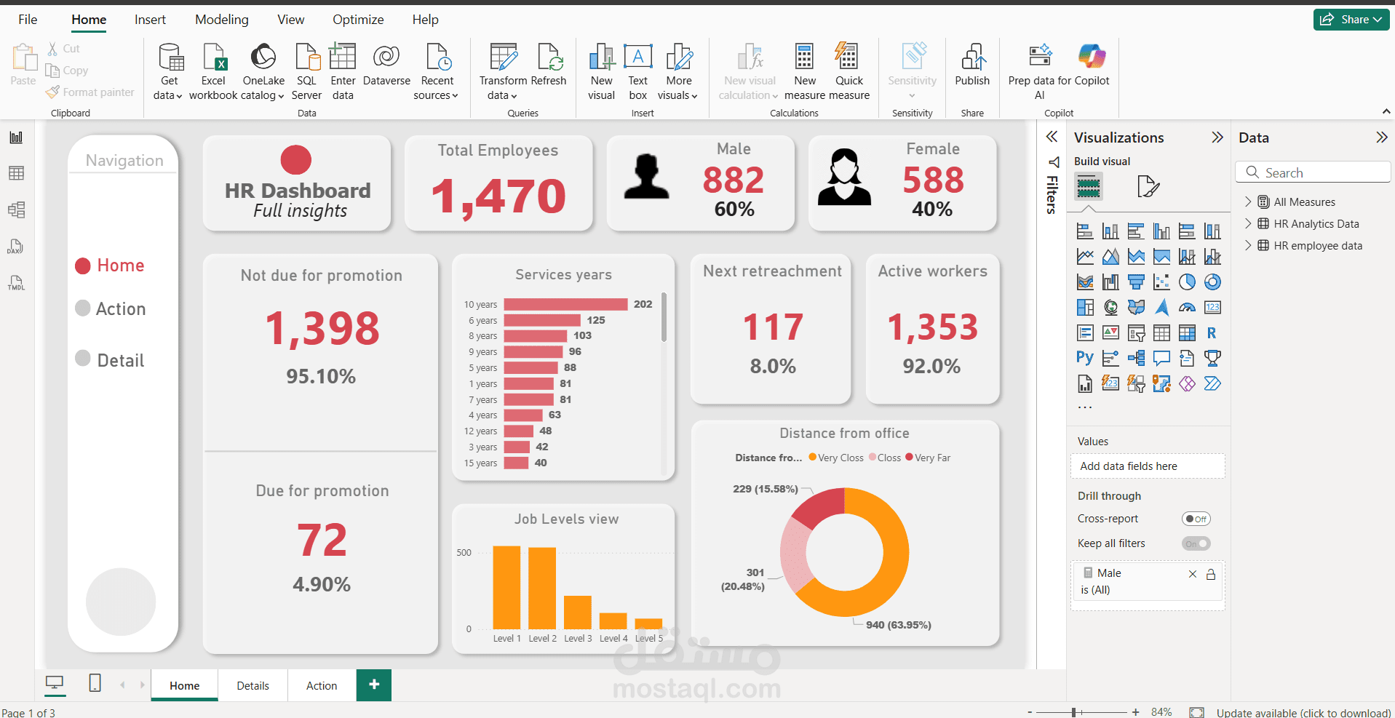Select the pie chart visual icon

pyautogui.click(x=1187, y=282)
